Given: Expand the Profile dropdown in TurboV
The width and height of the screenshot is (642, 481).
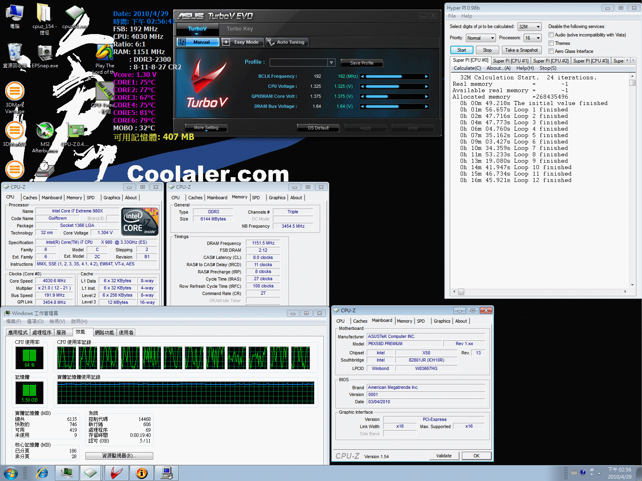Looking at the screenshot, I should pos(331,63).
